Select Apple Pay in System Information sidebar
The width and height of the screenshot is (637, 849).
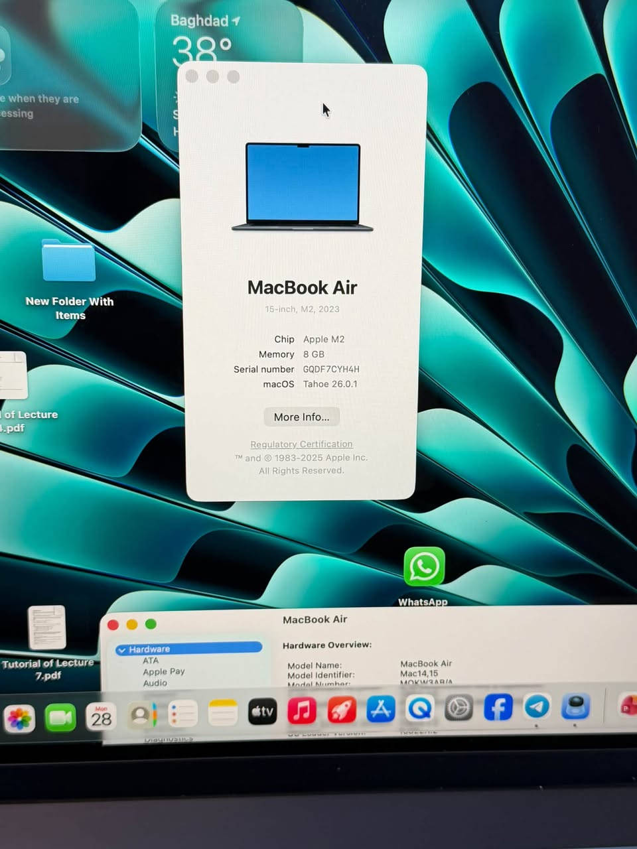coord(164,672)
